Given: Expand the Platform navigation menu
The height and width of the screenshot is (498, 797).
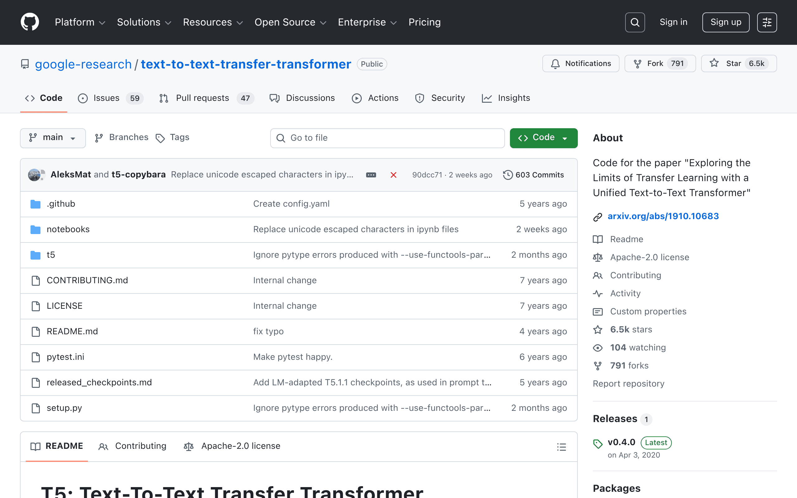Looking at the screenshot, I should point(80,22).
